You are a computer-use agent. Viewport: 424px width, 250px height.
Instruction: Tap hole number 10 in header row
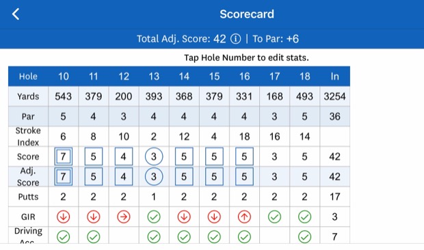coord(64,77)
